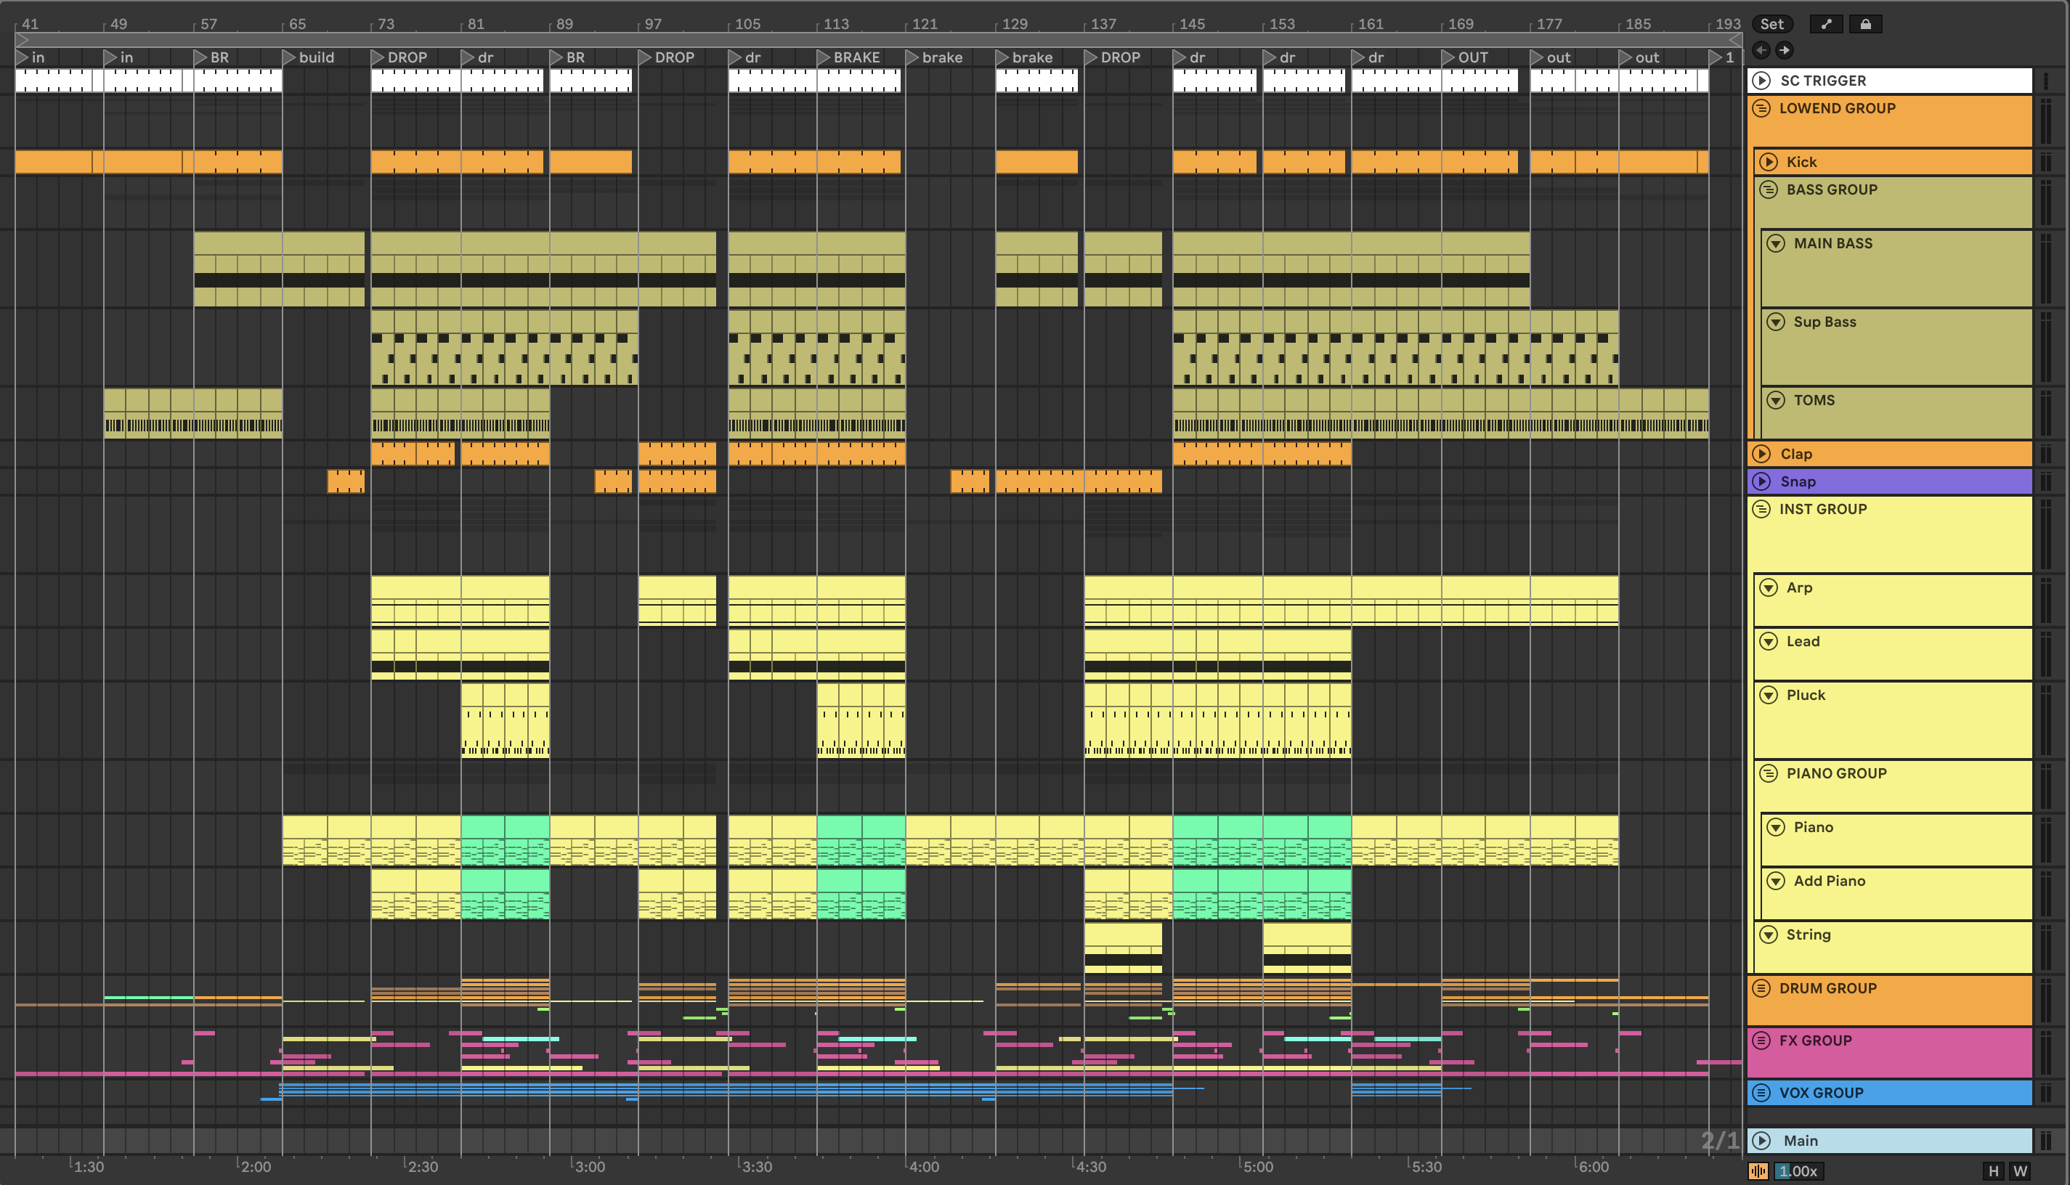The height and width of the screenshot is (1185, 2070).
Task: Collapse the Sup Bass track arrow
Action: [x=1776, y=322]
